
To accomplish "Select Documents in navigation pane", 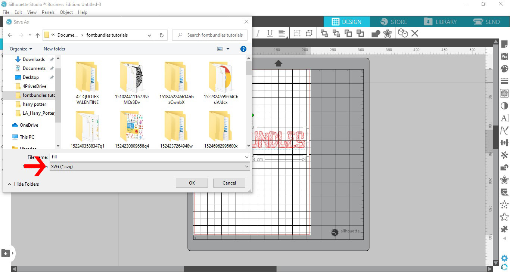I will tap(34, 68).
